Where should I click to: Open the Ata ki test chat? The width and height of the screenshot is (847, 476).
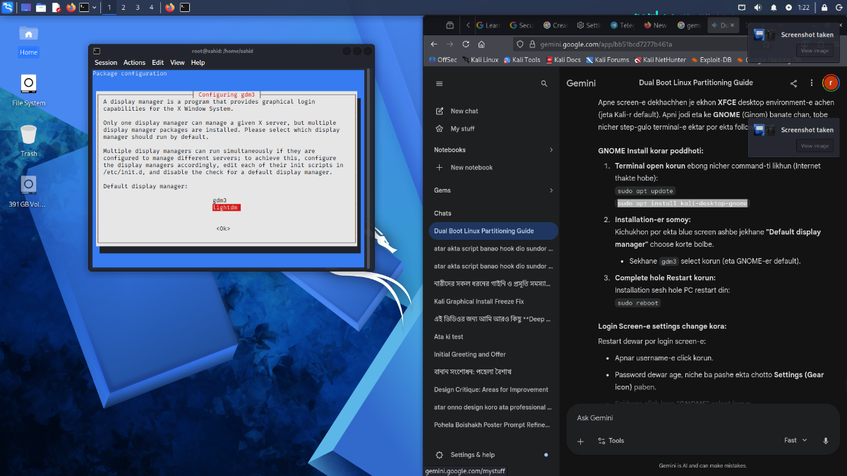tap(493, 336)
